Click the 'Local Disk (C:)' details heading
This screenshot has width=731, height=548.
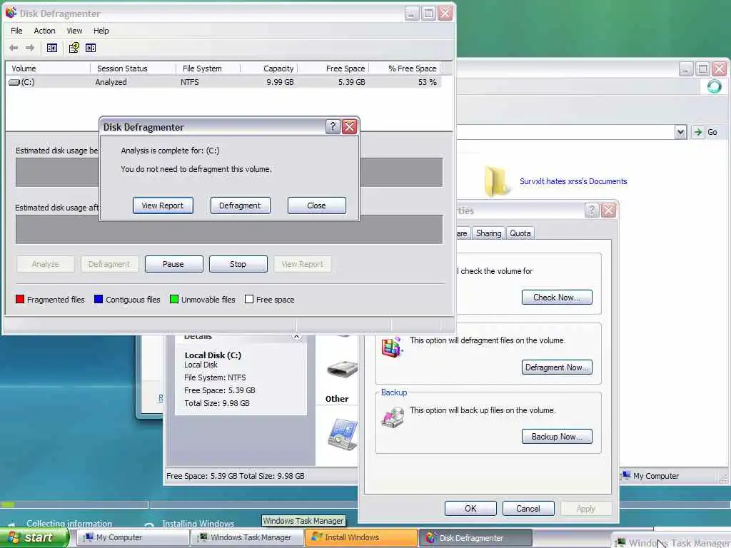[x=213, y=355]
